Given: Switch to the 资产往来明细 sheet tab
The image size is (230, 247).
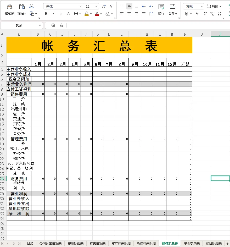Looking at the screenshot, I should [121, 244].
